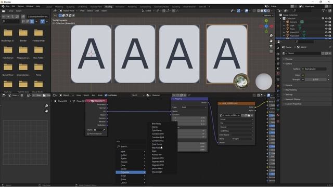Select wireframe viewport shading mode icon
333x187 pixels.
pyautogui.click(x=259, y=11)
